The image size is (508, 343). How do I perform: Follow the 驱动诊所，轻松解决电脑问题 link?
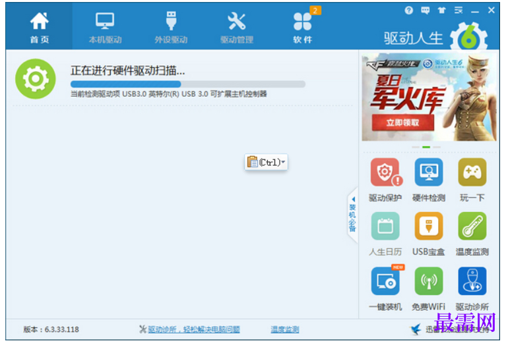click(194, 329)
